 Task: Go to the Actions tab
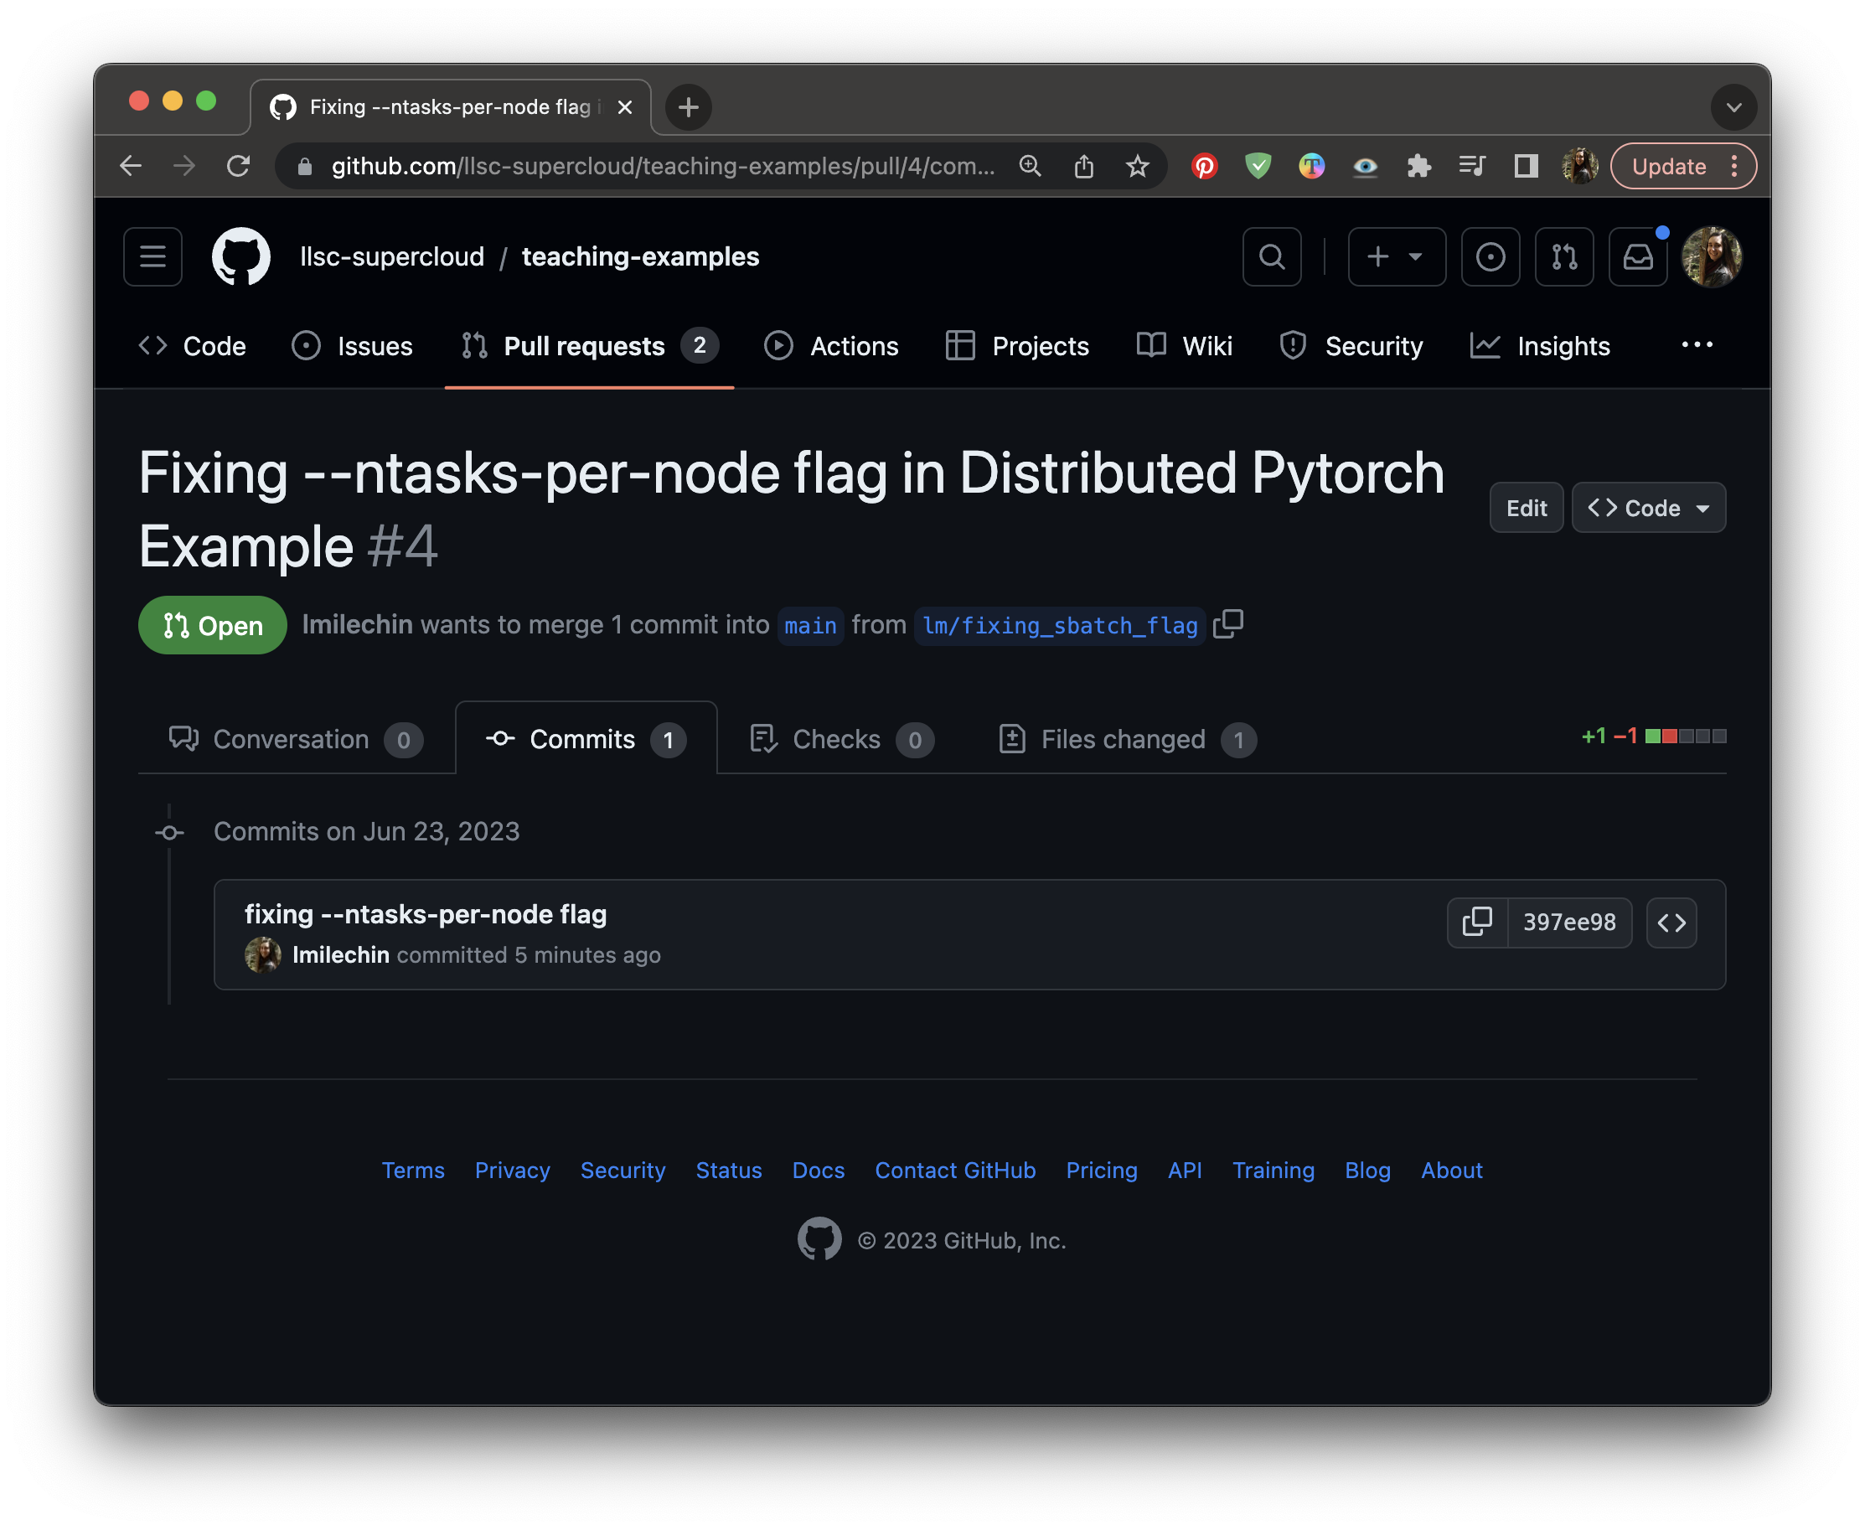point(831,345)
